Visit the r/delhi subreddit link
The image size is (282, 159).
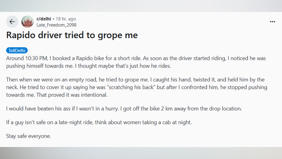(x=44, y=19)
